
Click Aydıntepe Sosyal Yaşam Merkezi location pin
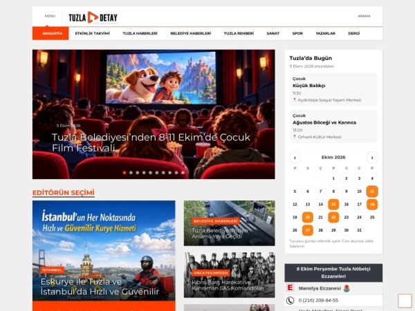295,100
